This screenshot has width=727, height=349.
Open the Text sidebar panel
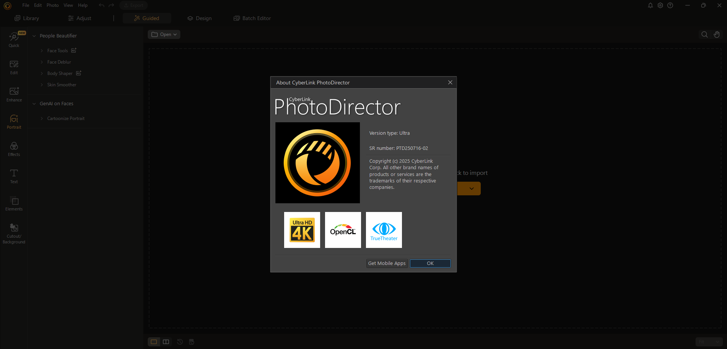pyautogui.click(x=14, y=176)
